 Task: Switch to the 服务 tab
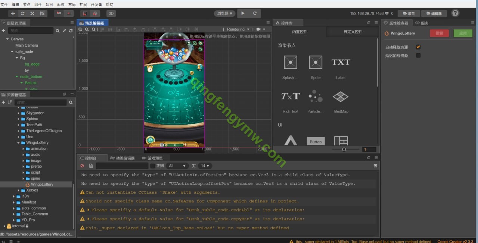pyautogui.click(x=422, y=23)
